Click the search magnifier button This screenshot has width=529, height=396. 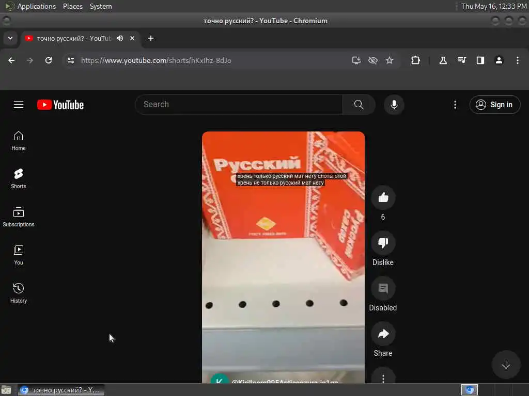coord(359,105)
